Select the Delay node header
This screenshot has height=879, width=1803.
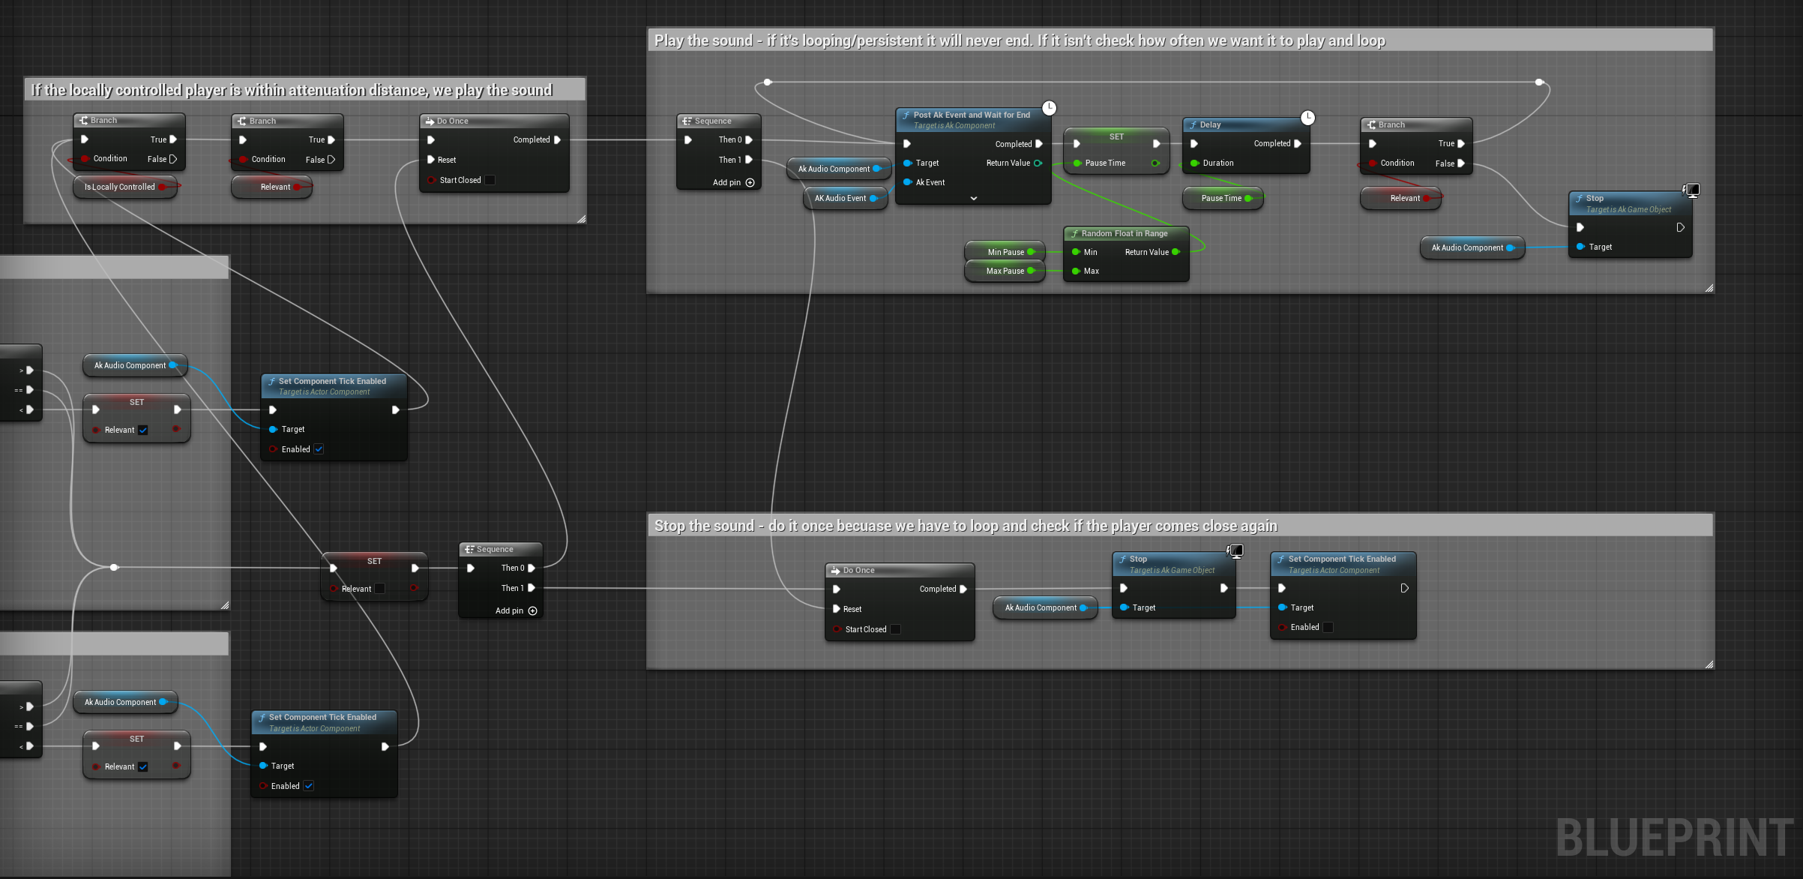point(1246,125)
